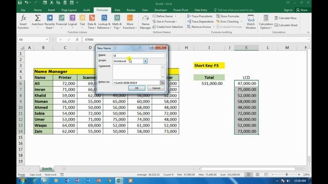
Task: Click the fx button beside formula bar
Action: pyautogui.click(x=77, y=39)
